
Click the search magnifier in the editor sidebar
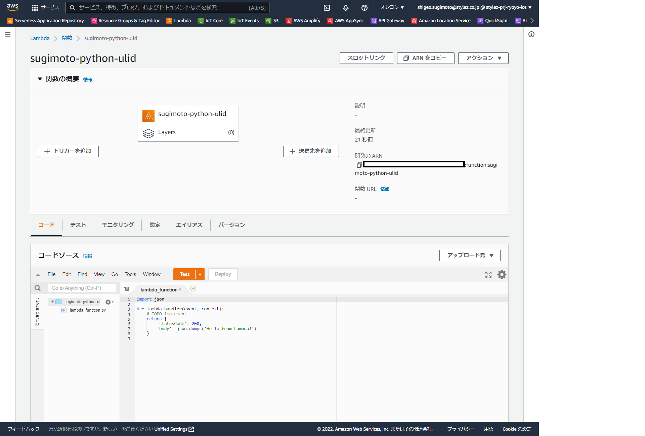(x=37, y=288)
